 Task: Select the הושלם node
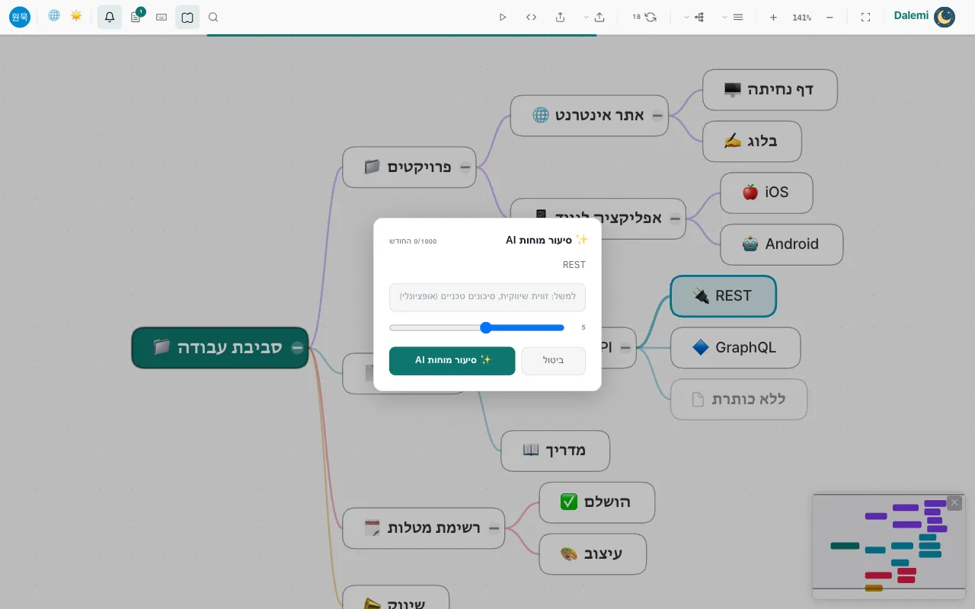597,502
